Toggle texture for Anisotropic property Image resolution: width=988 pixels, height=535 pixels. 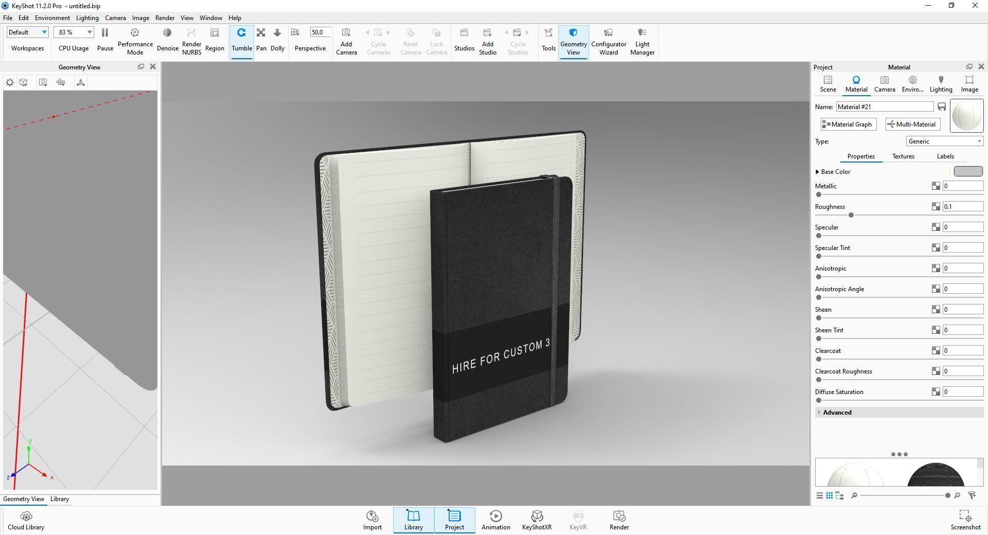click(x=936, y=269)
